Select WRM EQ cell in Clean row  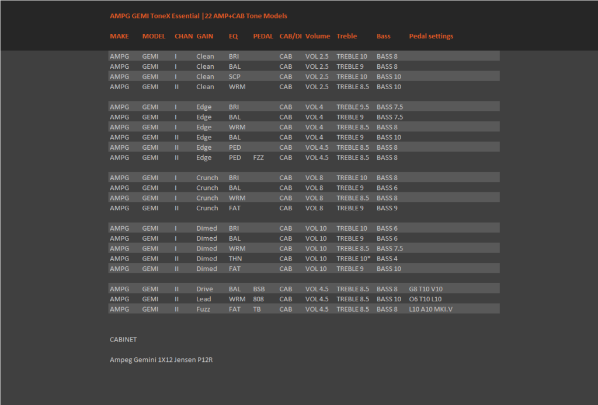pyautogui.click(x=237, y=87)
